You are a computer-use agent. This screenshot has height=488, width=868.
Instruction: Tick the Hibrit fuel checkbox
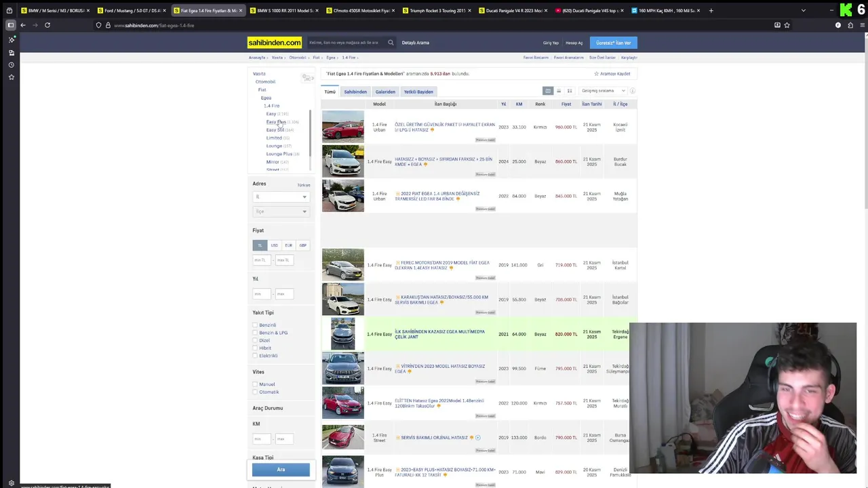(x=256, y=348)
